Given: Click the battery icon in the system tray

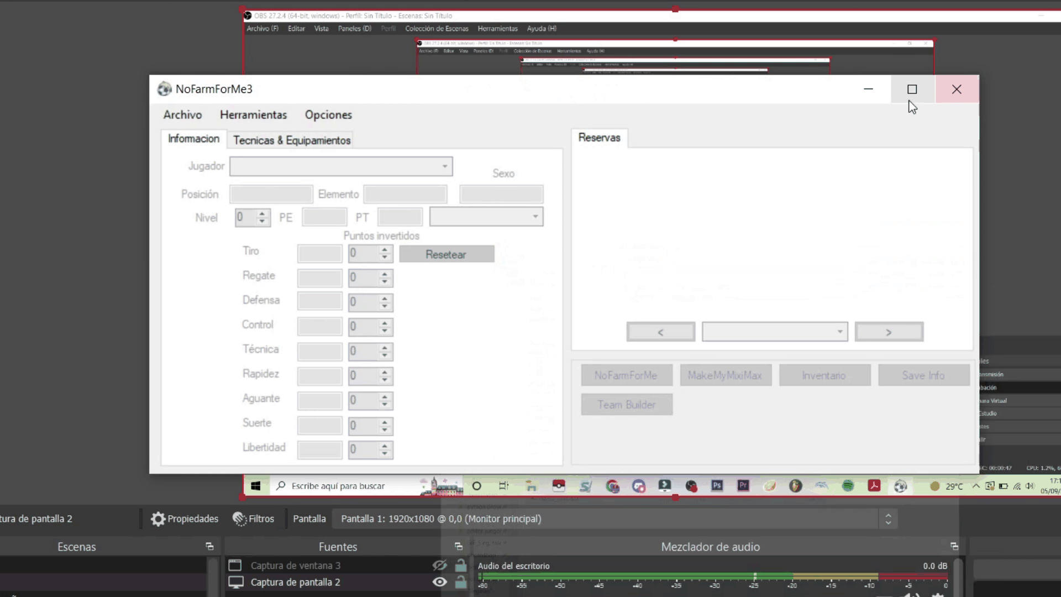Looking at the screenshot, I should (1003, 486).
